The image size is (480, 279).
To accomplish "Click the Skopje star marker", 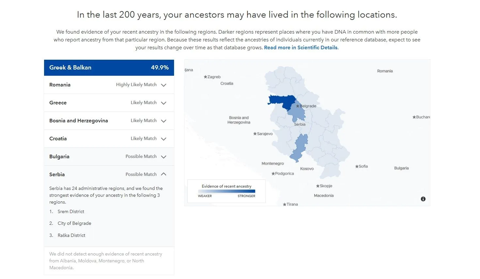I will tap(318, 186).
